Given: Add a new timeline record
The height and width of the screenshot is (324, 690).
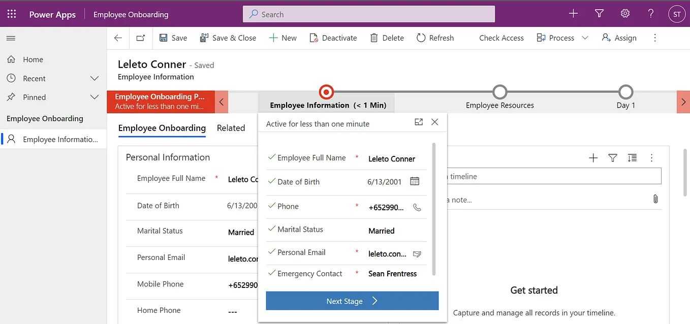Looking at the screenshot, I should [x=593, y=158].
